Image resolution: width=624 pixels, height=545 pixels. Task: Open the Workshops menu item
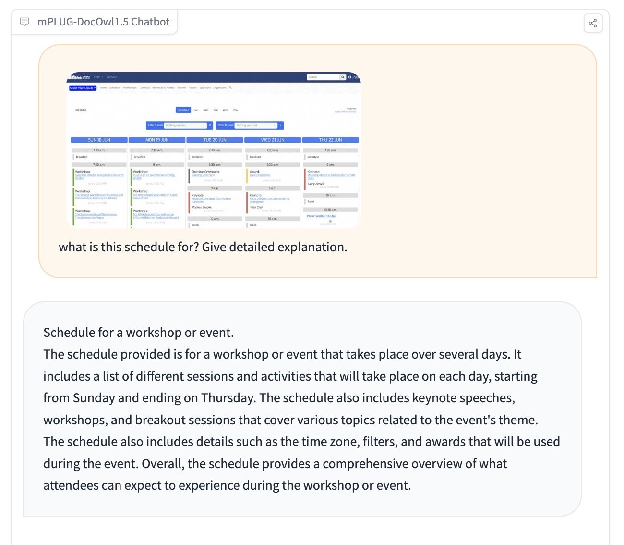(x=130, y=88)
